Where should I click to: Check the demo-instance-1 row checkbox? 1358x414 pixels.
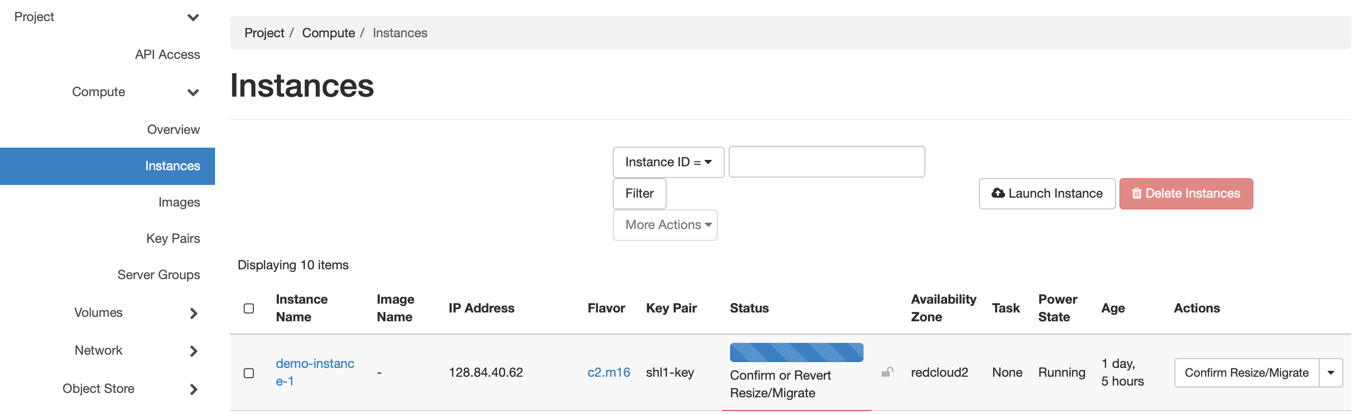(249, 373)
